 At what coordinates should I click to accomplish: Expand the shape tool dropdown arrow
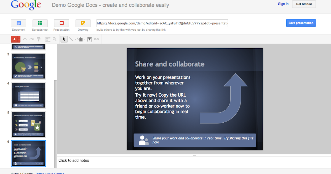click(x=85, y=39)
